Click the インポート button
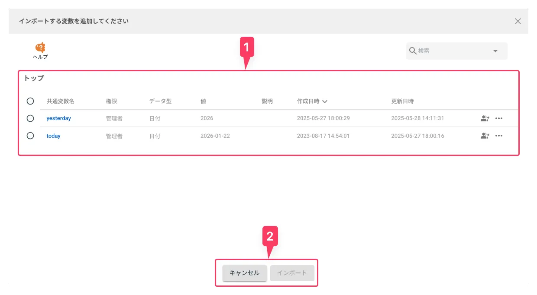537x295 pixels. [x=292, y=273]
